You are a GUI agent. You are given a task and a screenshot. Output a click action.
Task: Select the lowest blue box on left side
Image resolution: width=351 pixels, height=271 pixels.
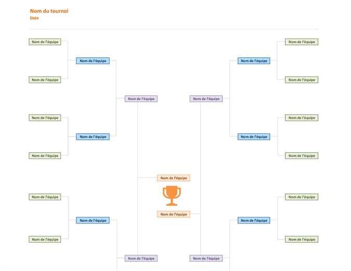(x=93, y=220)
